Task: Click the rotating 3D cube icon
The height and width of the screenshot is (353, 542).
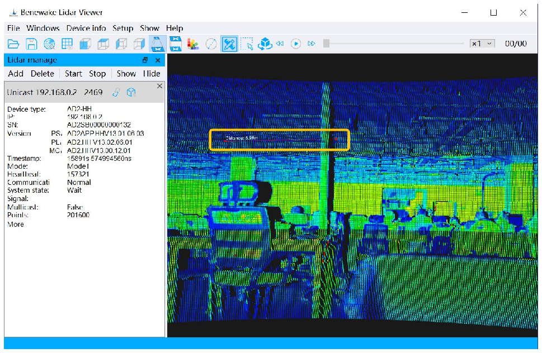Action: coord(265,44)
